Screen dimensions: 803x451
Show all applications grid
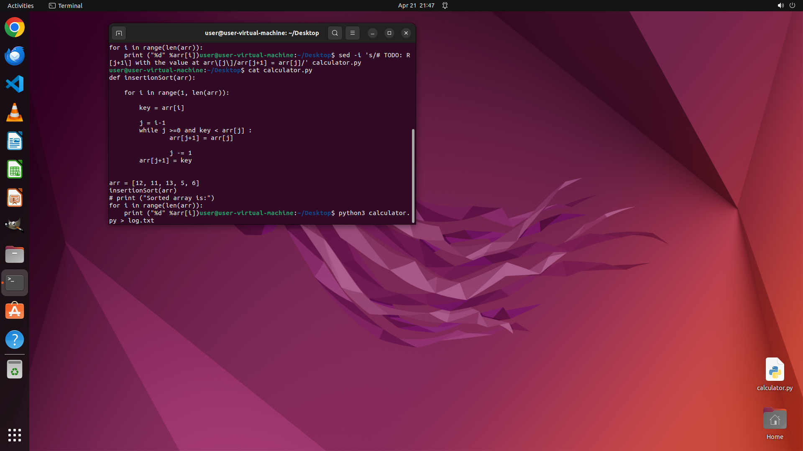pos(15,435)
